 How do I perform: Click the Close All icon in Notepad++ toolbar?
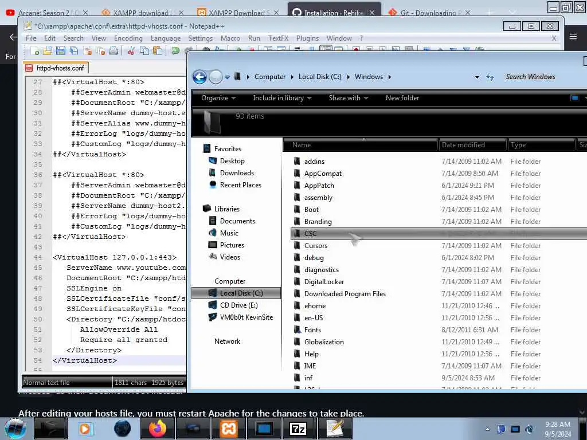click(x=100, y=51)
